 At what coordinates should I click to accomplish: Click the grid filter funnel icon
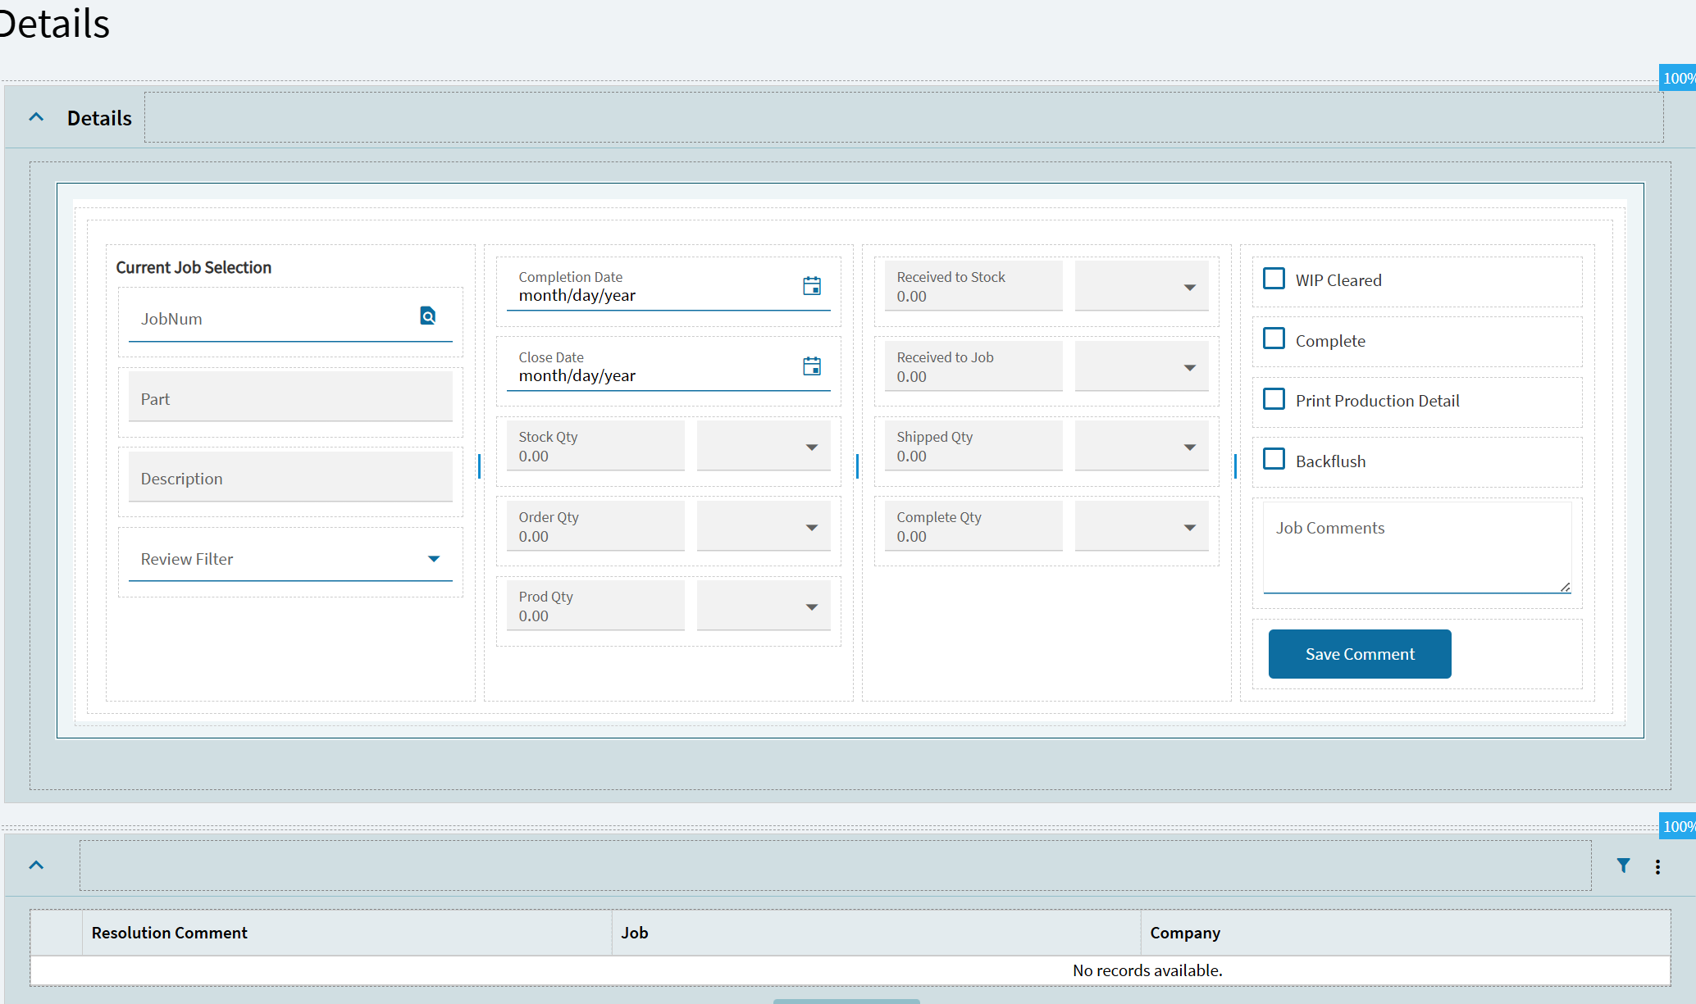point(1623,865)
